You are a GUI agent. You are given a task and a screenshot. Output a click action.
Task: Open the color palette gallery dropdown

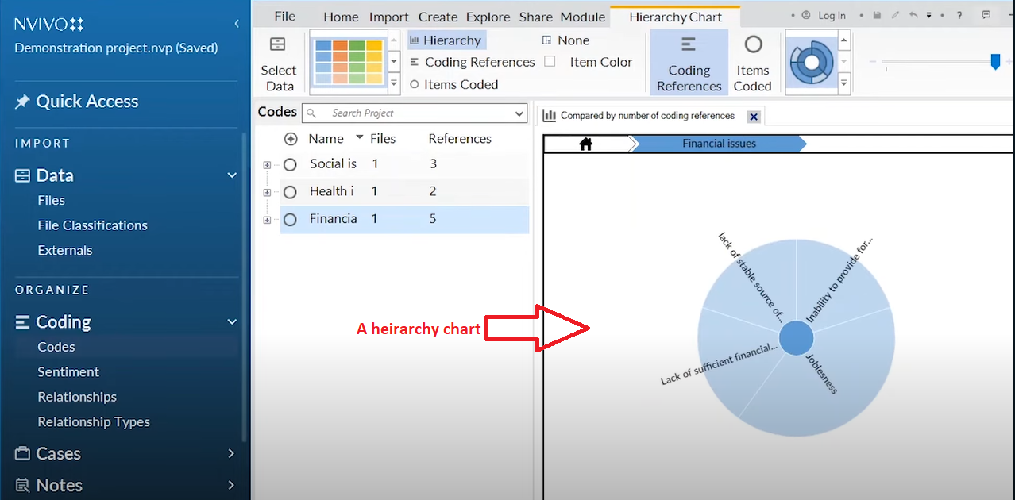click(394, 83)
